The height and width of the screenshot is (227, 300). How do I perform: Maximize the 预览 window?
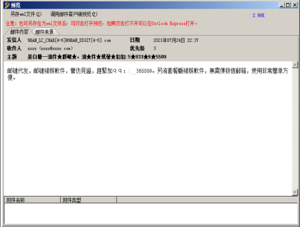288,5
